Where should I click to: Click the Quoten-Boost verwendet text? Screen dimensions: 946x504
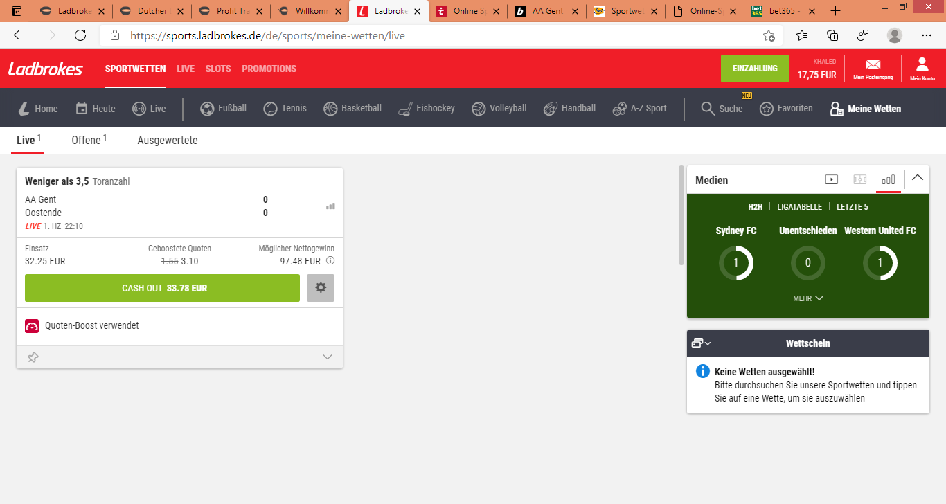(92, 325)
